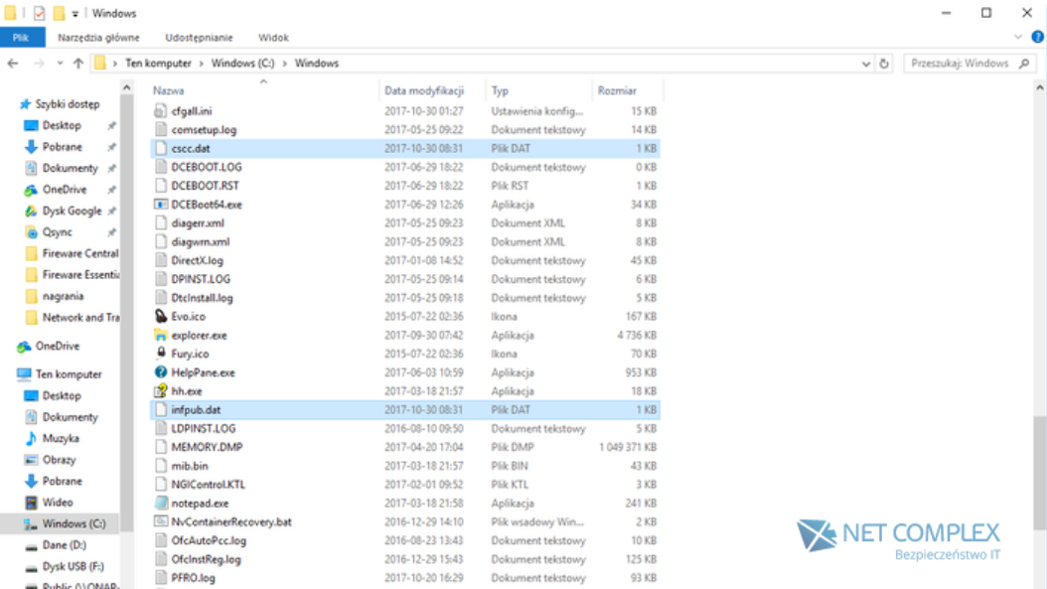Open the Plik ribbon tab
The height and width of the screenshot is (589, 1047).
click(x=22, y=38)
